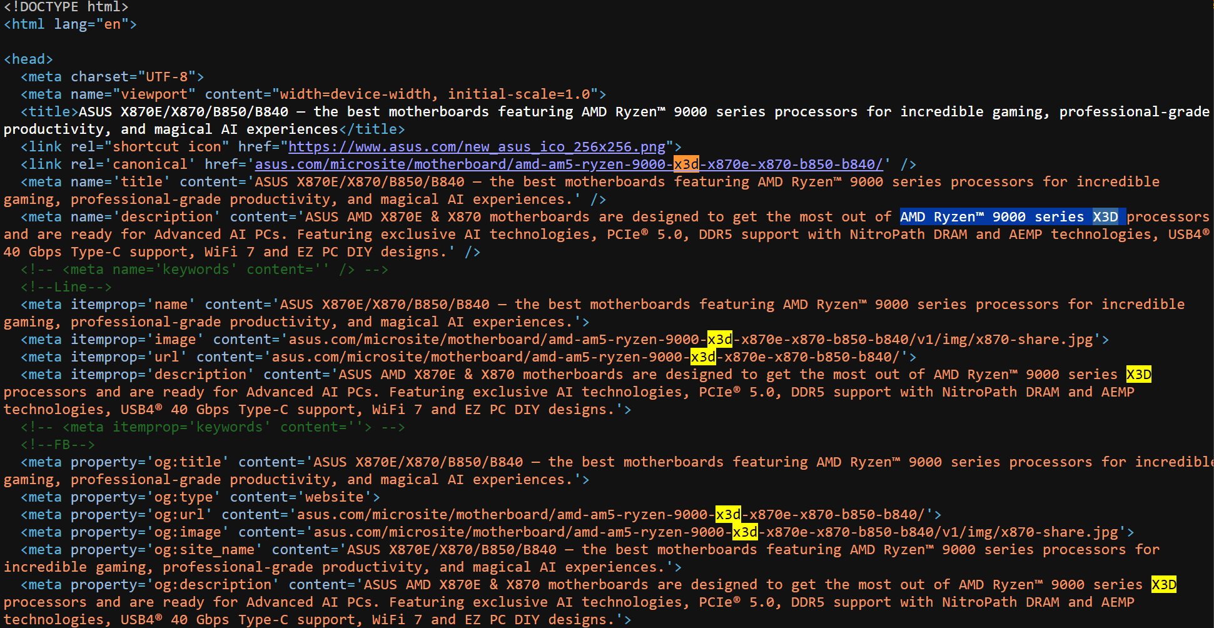
Task: Click the orange-highlighted x3d in the canonical link
Action: pyautogui.click(x=686, y=165)
